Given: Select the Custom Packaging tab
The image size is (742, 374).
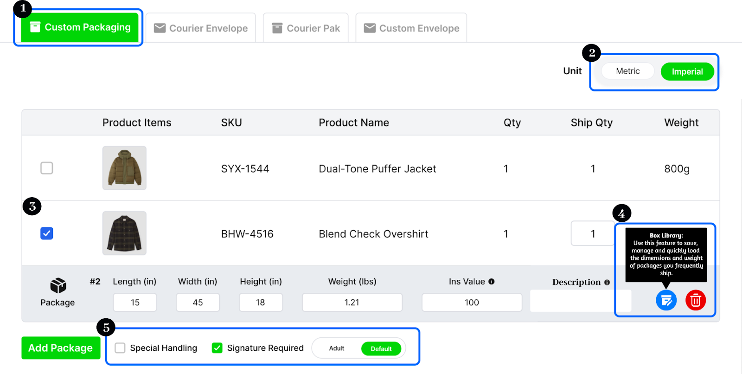Looking at the screenshot, I should (80, 27).
